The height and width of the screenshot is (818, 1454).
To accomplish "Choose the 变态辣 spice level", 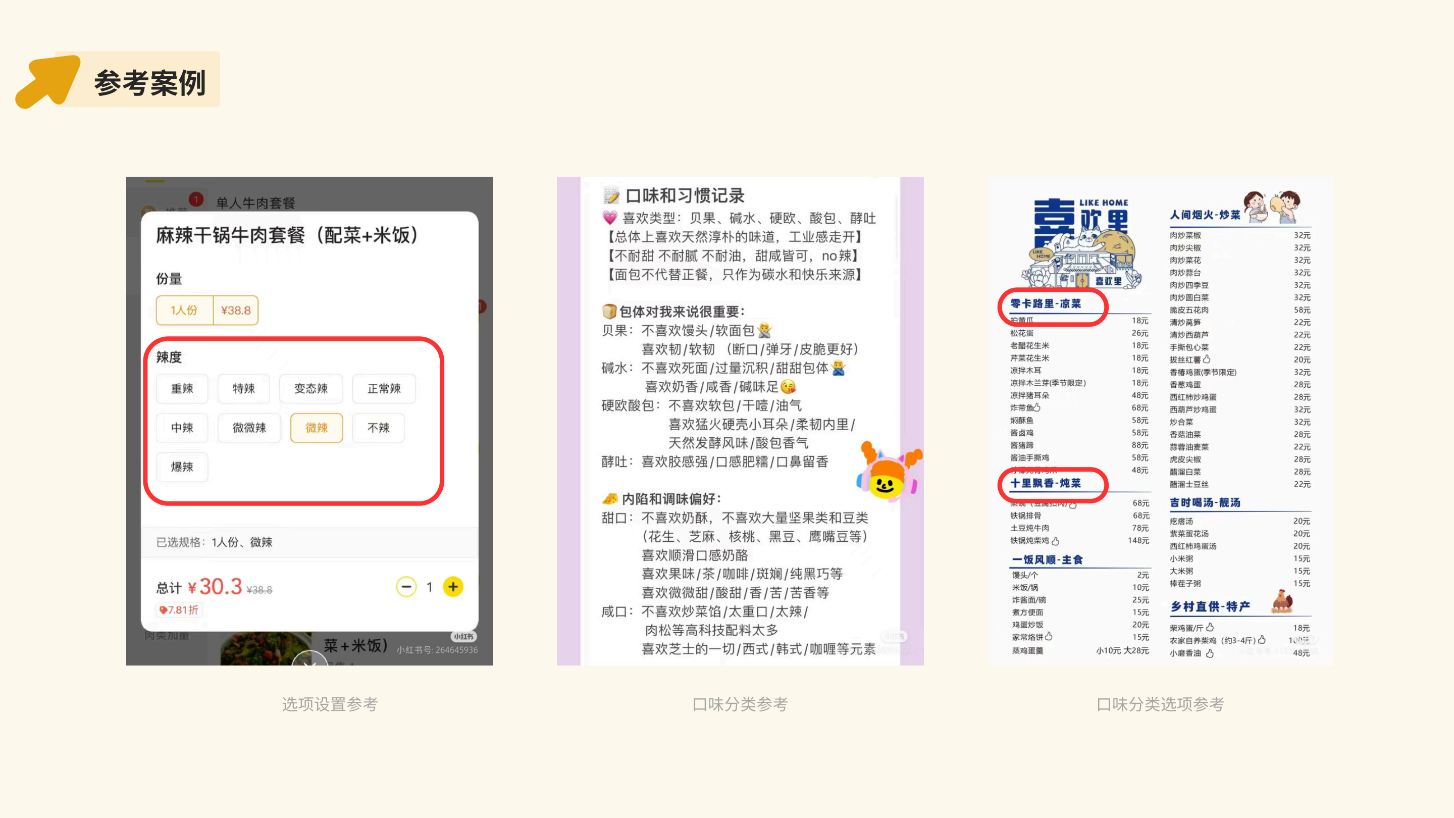I will click(x=310, y=388).
